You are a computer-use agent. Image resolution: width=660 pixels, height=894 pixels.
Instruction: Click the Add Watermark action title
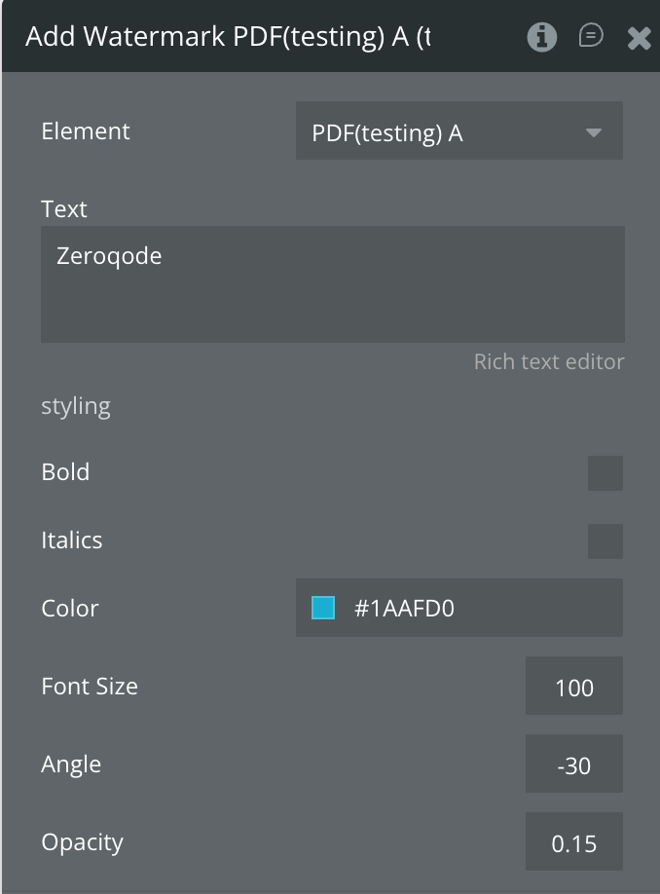click(228, 37)
